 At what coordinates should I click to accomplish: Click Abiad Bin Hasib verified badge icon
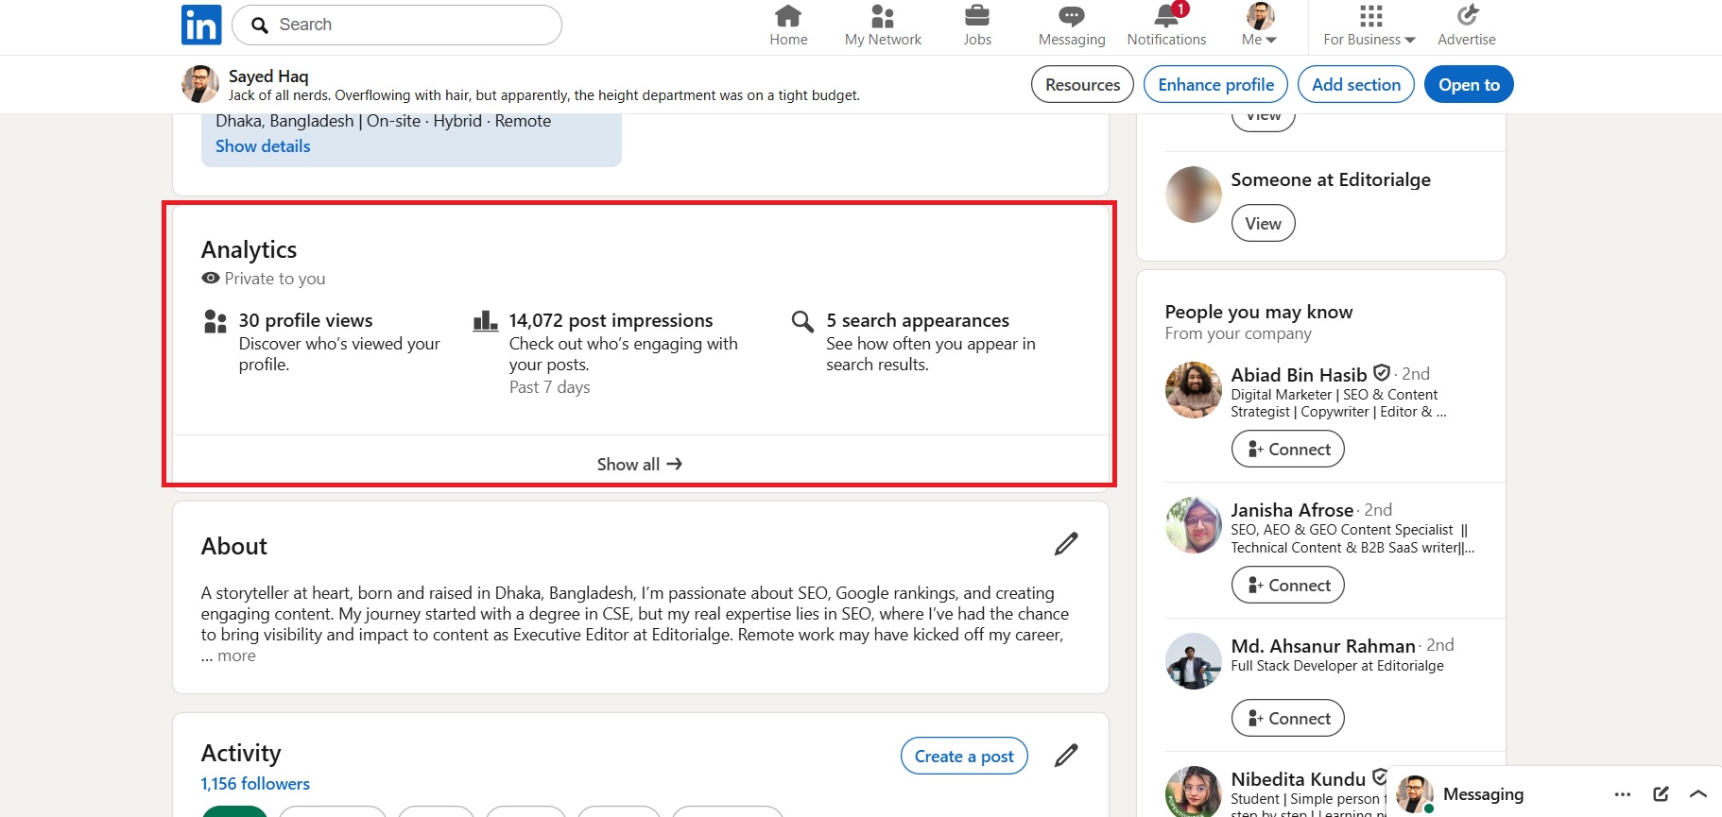click(1381, 373)
